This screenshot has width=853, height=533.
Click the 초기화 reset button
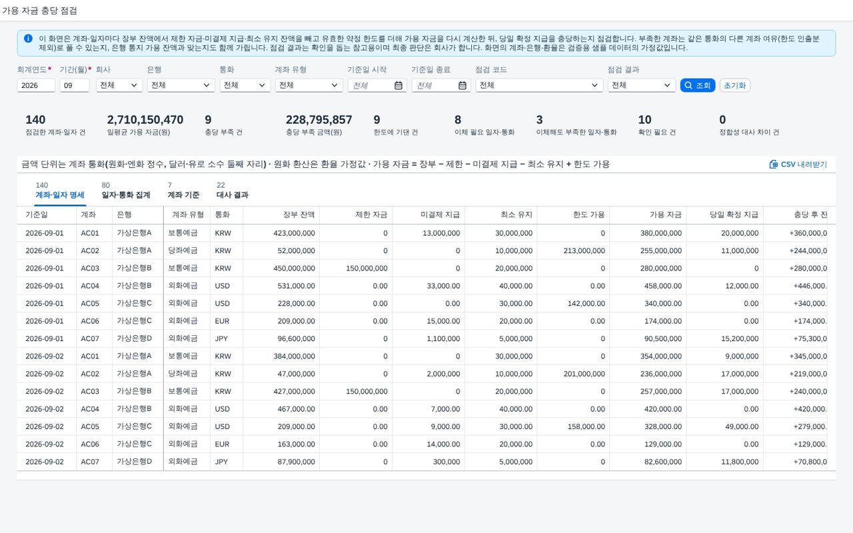pos(735,85)
